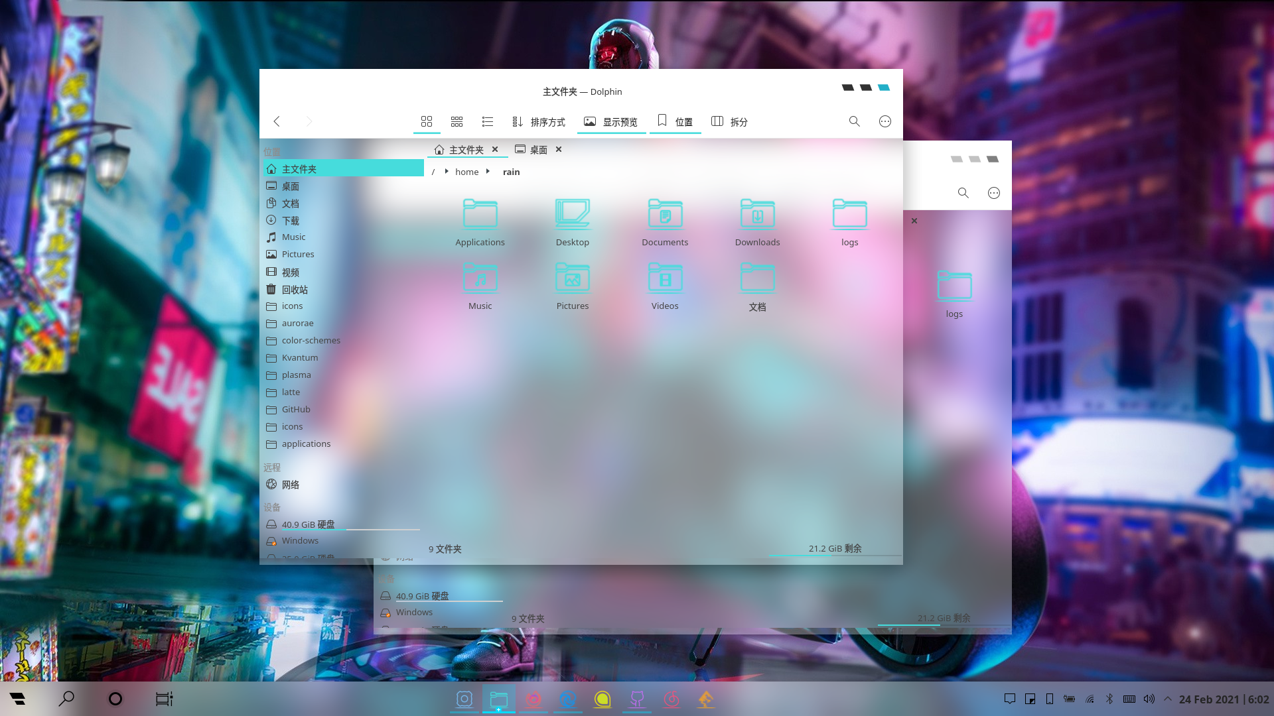The height and width of the screenshot is (716, 1274).
Task: Open volume control in system tray
Action: pyautogui.click(x=1149, y=699)
